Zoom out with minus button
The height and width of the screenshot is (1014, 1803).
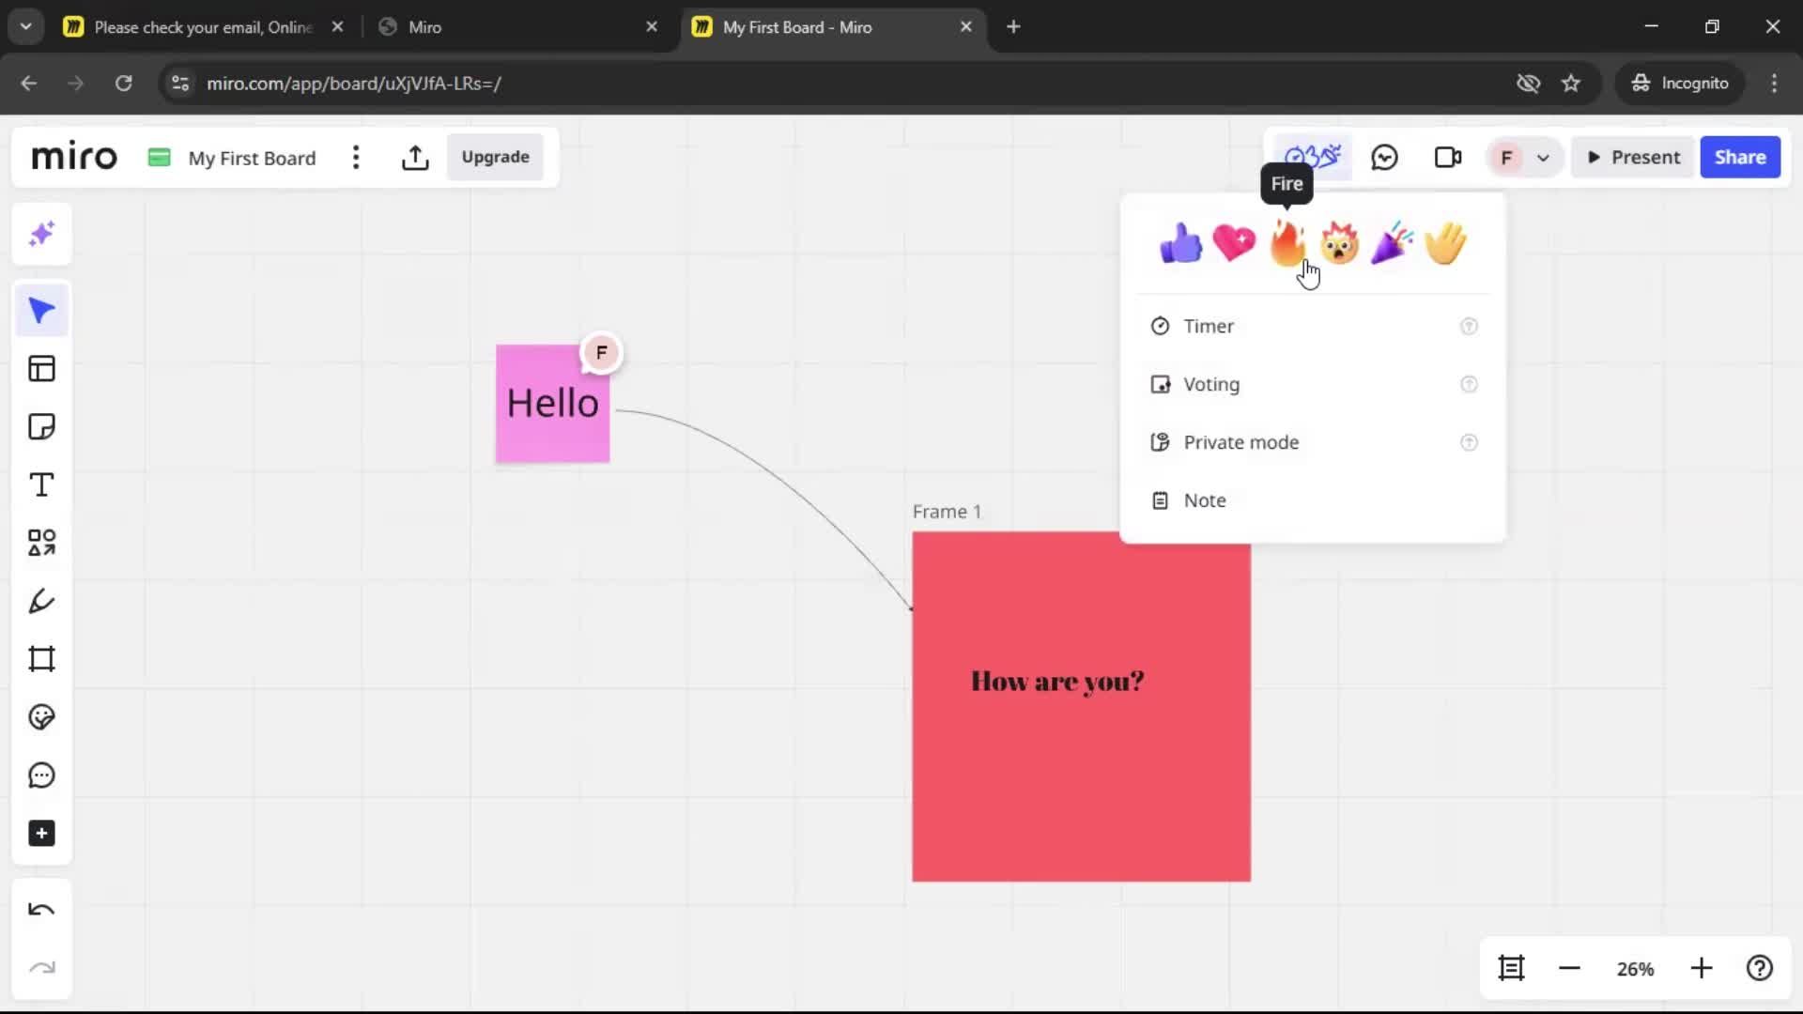[x=1569, y=968]
